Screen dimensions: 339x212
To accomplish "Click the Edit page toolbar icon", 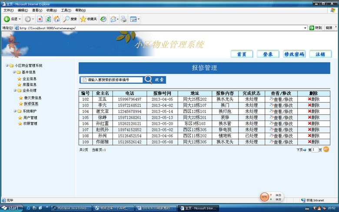I will point(133,19).
